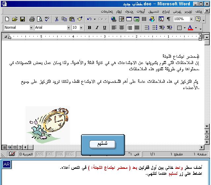The image size is (211, 185).
Task: Activate the Format Painter brush
Action: pos(79,19)
